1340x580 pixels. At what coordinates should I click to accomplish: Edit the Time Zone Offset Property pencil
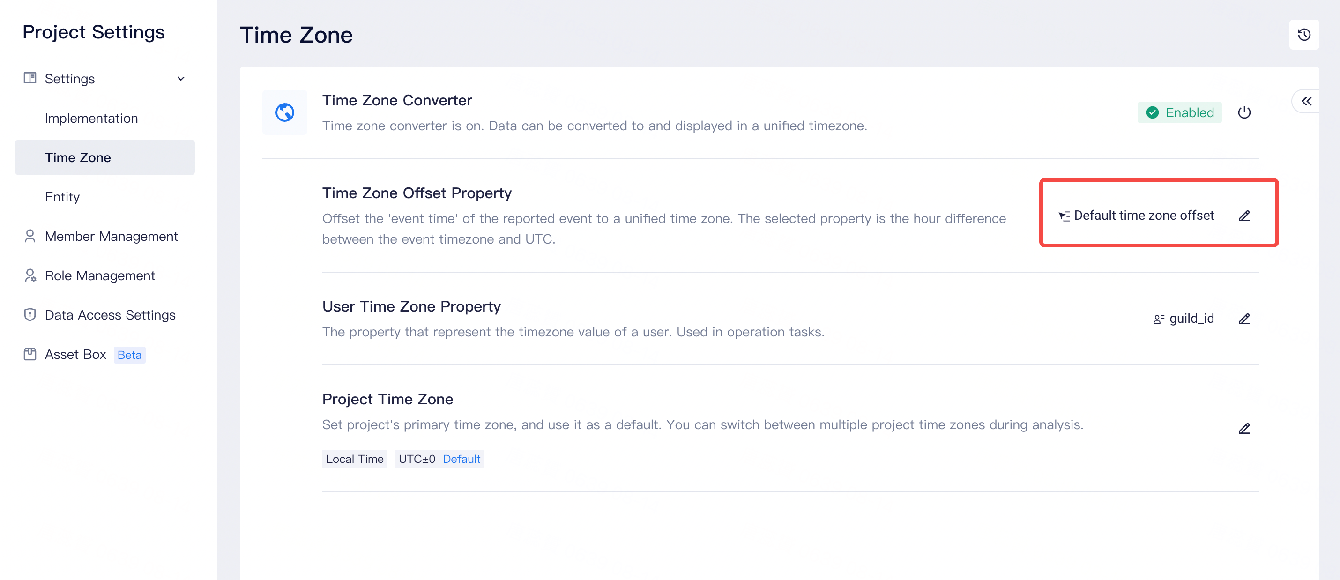pos(1244,216)
